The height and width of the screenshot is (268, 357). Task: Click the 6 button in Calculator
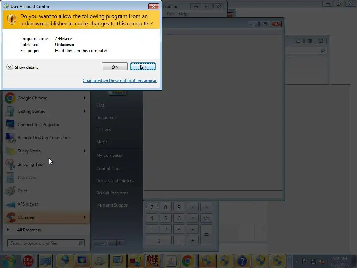179,218
